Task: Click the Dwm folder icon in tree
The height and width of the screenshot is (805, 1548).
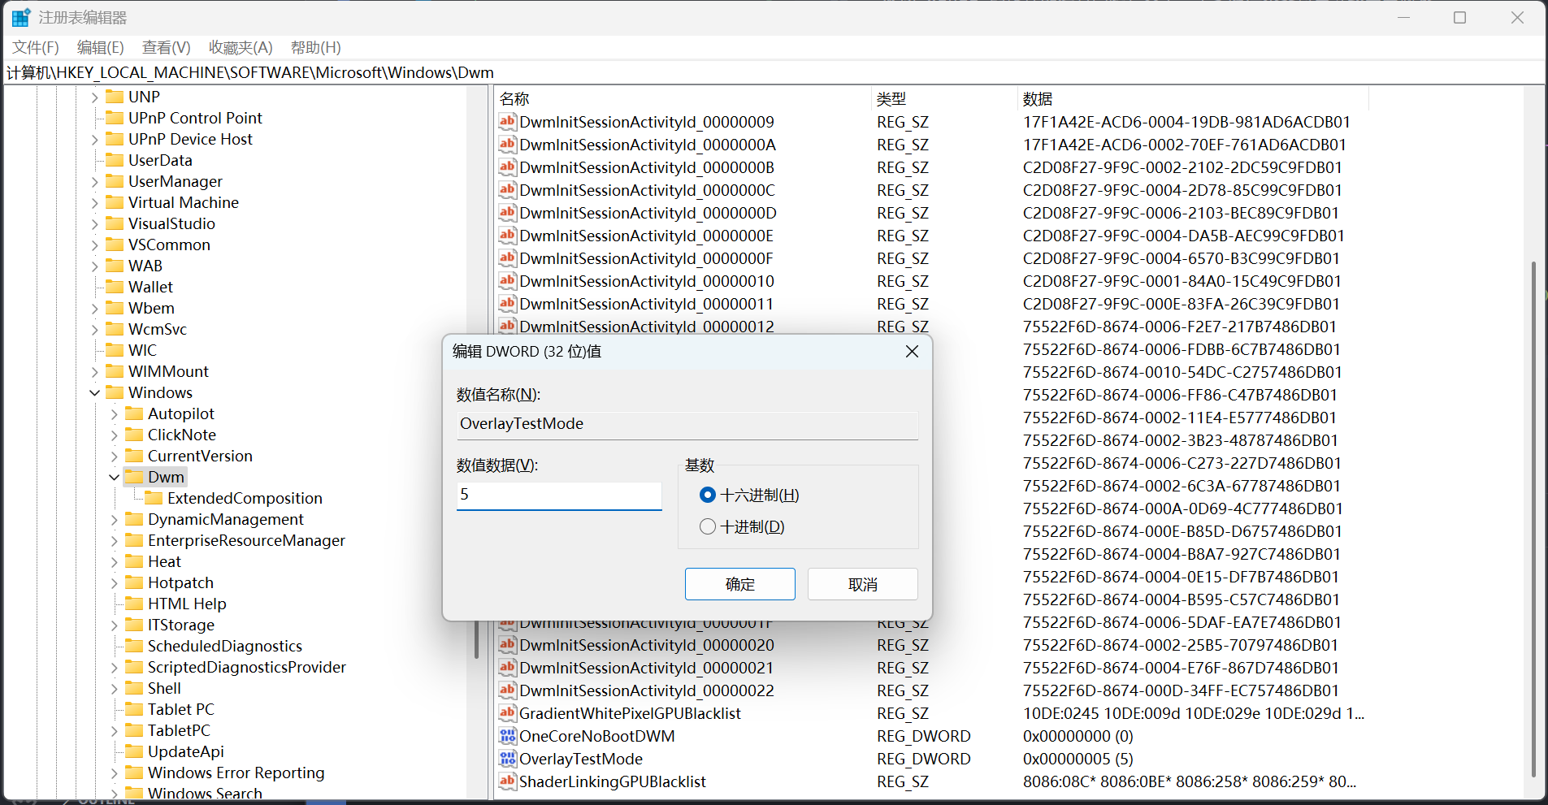Action: pos(134,477)
